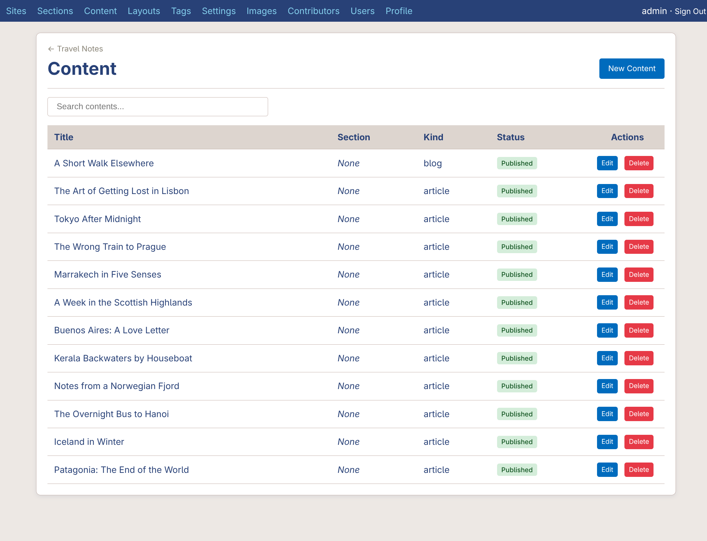Click the New Content button
The height and width of the screenshot is (541, 707).
coord(631,68)
